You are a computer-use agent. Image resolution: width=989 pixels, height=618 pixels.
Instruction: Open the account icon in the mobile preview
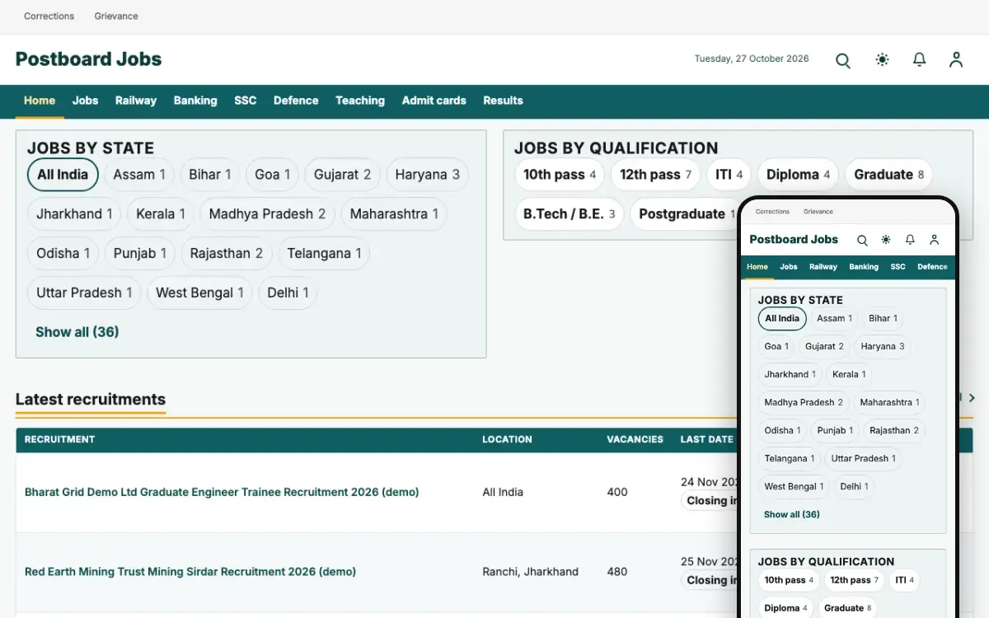click(934, 240)
